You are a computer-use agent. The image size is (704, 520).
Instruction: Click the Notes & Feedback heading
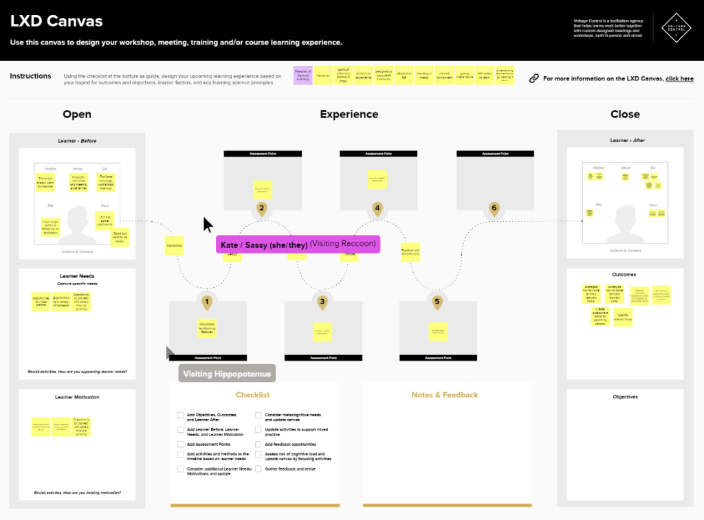[x=444, y=395]
